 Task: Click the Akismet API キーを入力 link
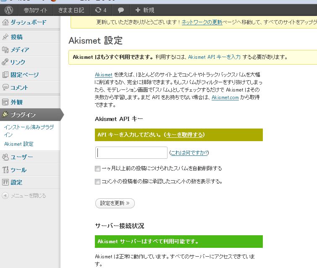[214, 57]
